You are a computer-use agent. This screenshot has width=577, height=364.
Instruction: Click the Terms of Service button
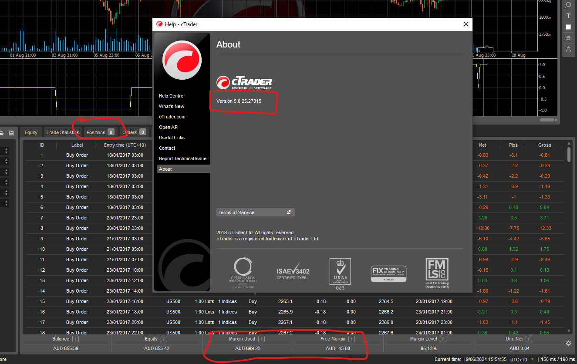[x=256, y=212]
